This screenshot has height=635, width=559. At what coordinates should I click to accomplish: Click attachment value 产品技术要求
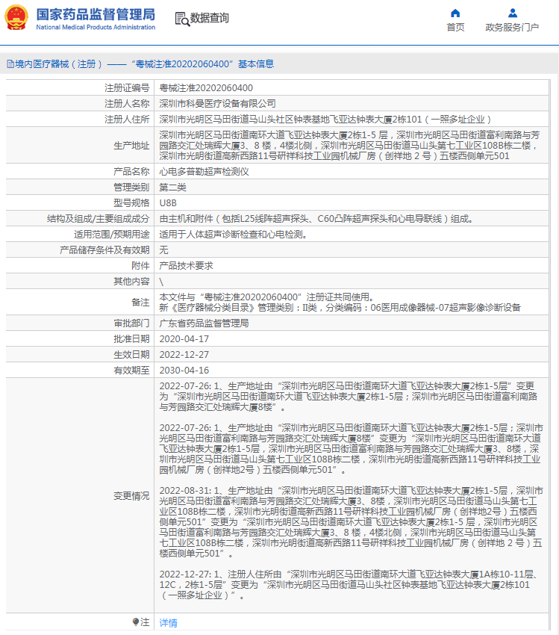pyautogui.click(x=186, y=266)
